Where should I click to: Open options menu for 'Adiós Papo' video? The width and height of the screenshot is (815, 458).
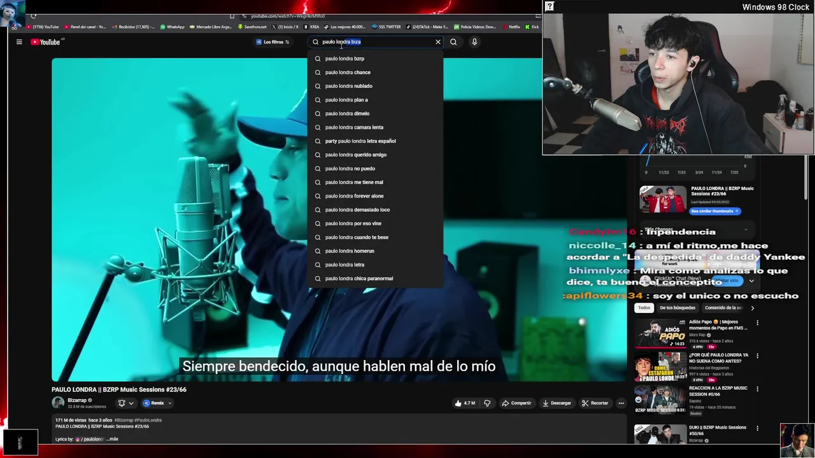point(757,323)
